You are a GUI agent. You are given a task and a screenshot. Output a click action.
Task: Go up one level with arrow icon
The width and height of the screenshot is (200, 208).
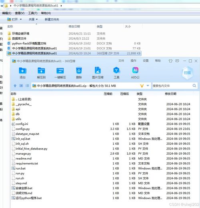15,86
